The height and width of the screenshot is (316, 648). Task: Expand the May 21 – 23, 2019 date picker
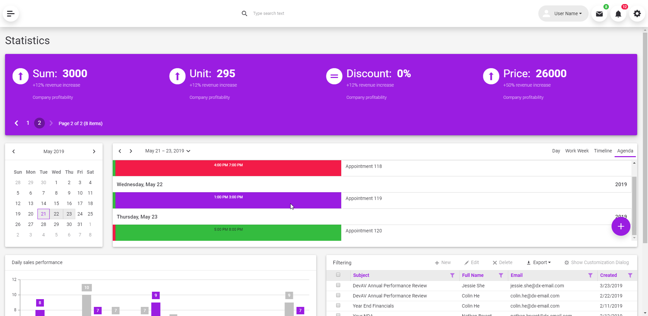click(x=168, y=151)
